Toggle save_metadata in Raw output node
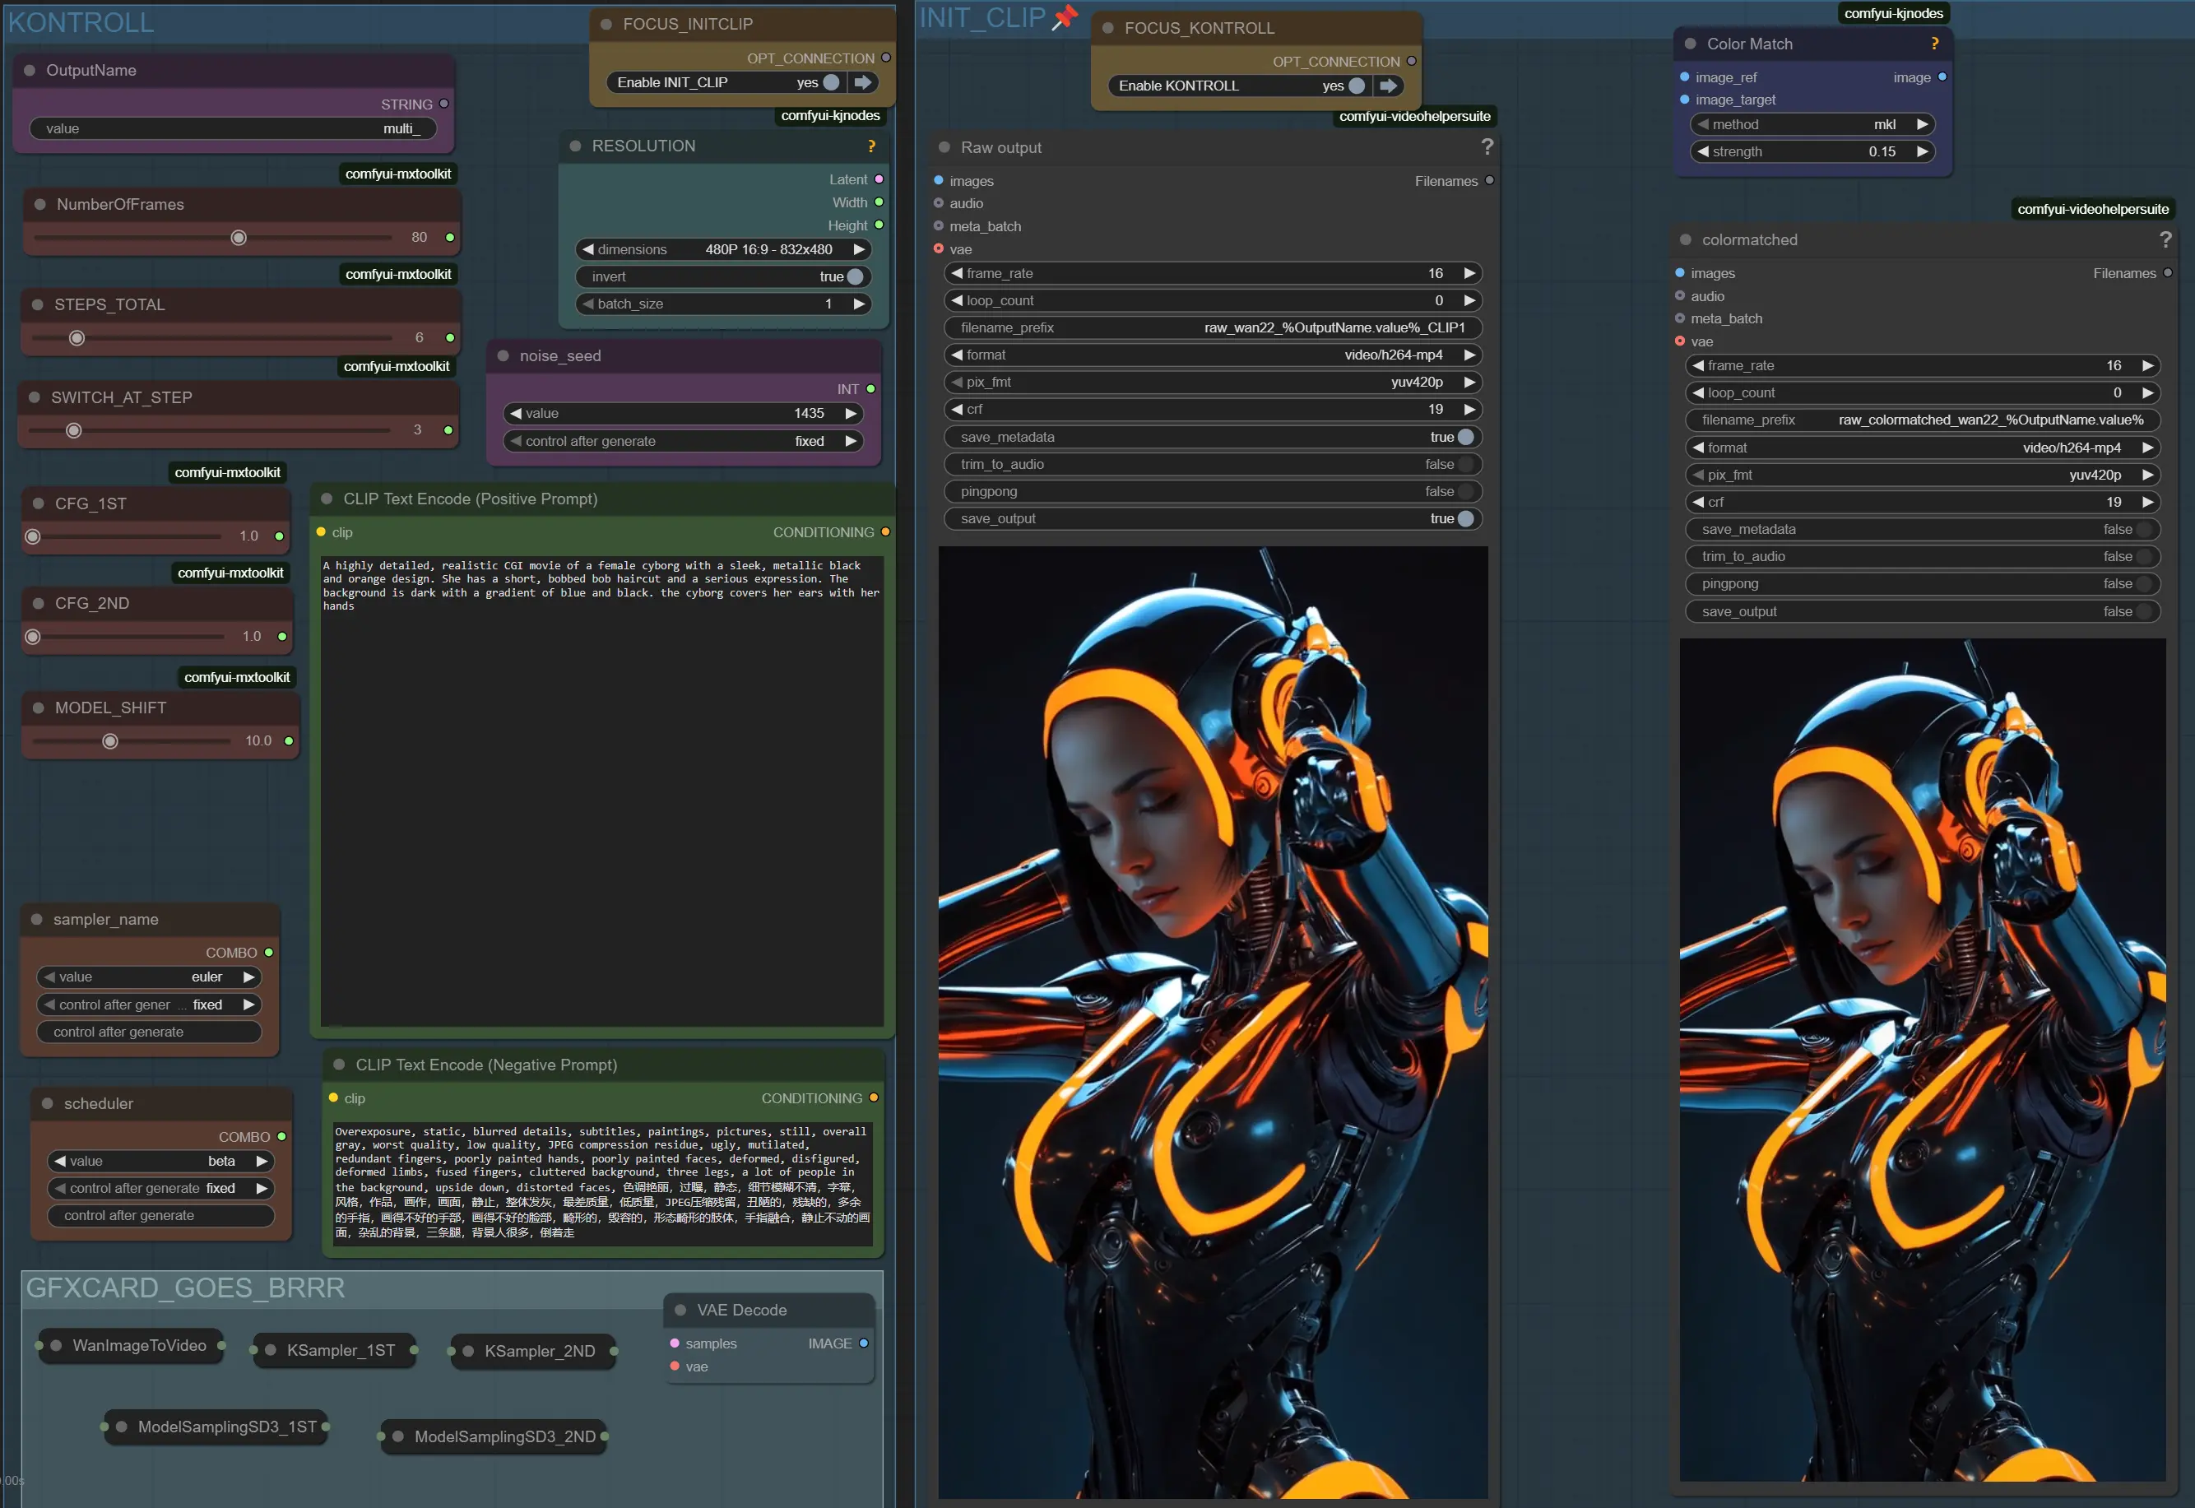 click(x=1464, y=438)
